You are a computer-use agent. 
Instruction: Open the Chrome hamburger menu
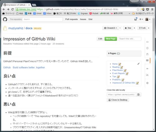152,9
